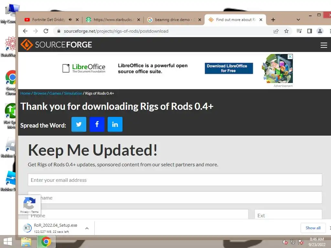
Task: Share on LinkedIn
Action: [x=115, y=124]
